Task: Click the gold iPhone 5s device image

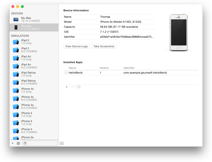Action: pyautogui.click(x=179, y=33)
